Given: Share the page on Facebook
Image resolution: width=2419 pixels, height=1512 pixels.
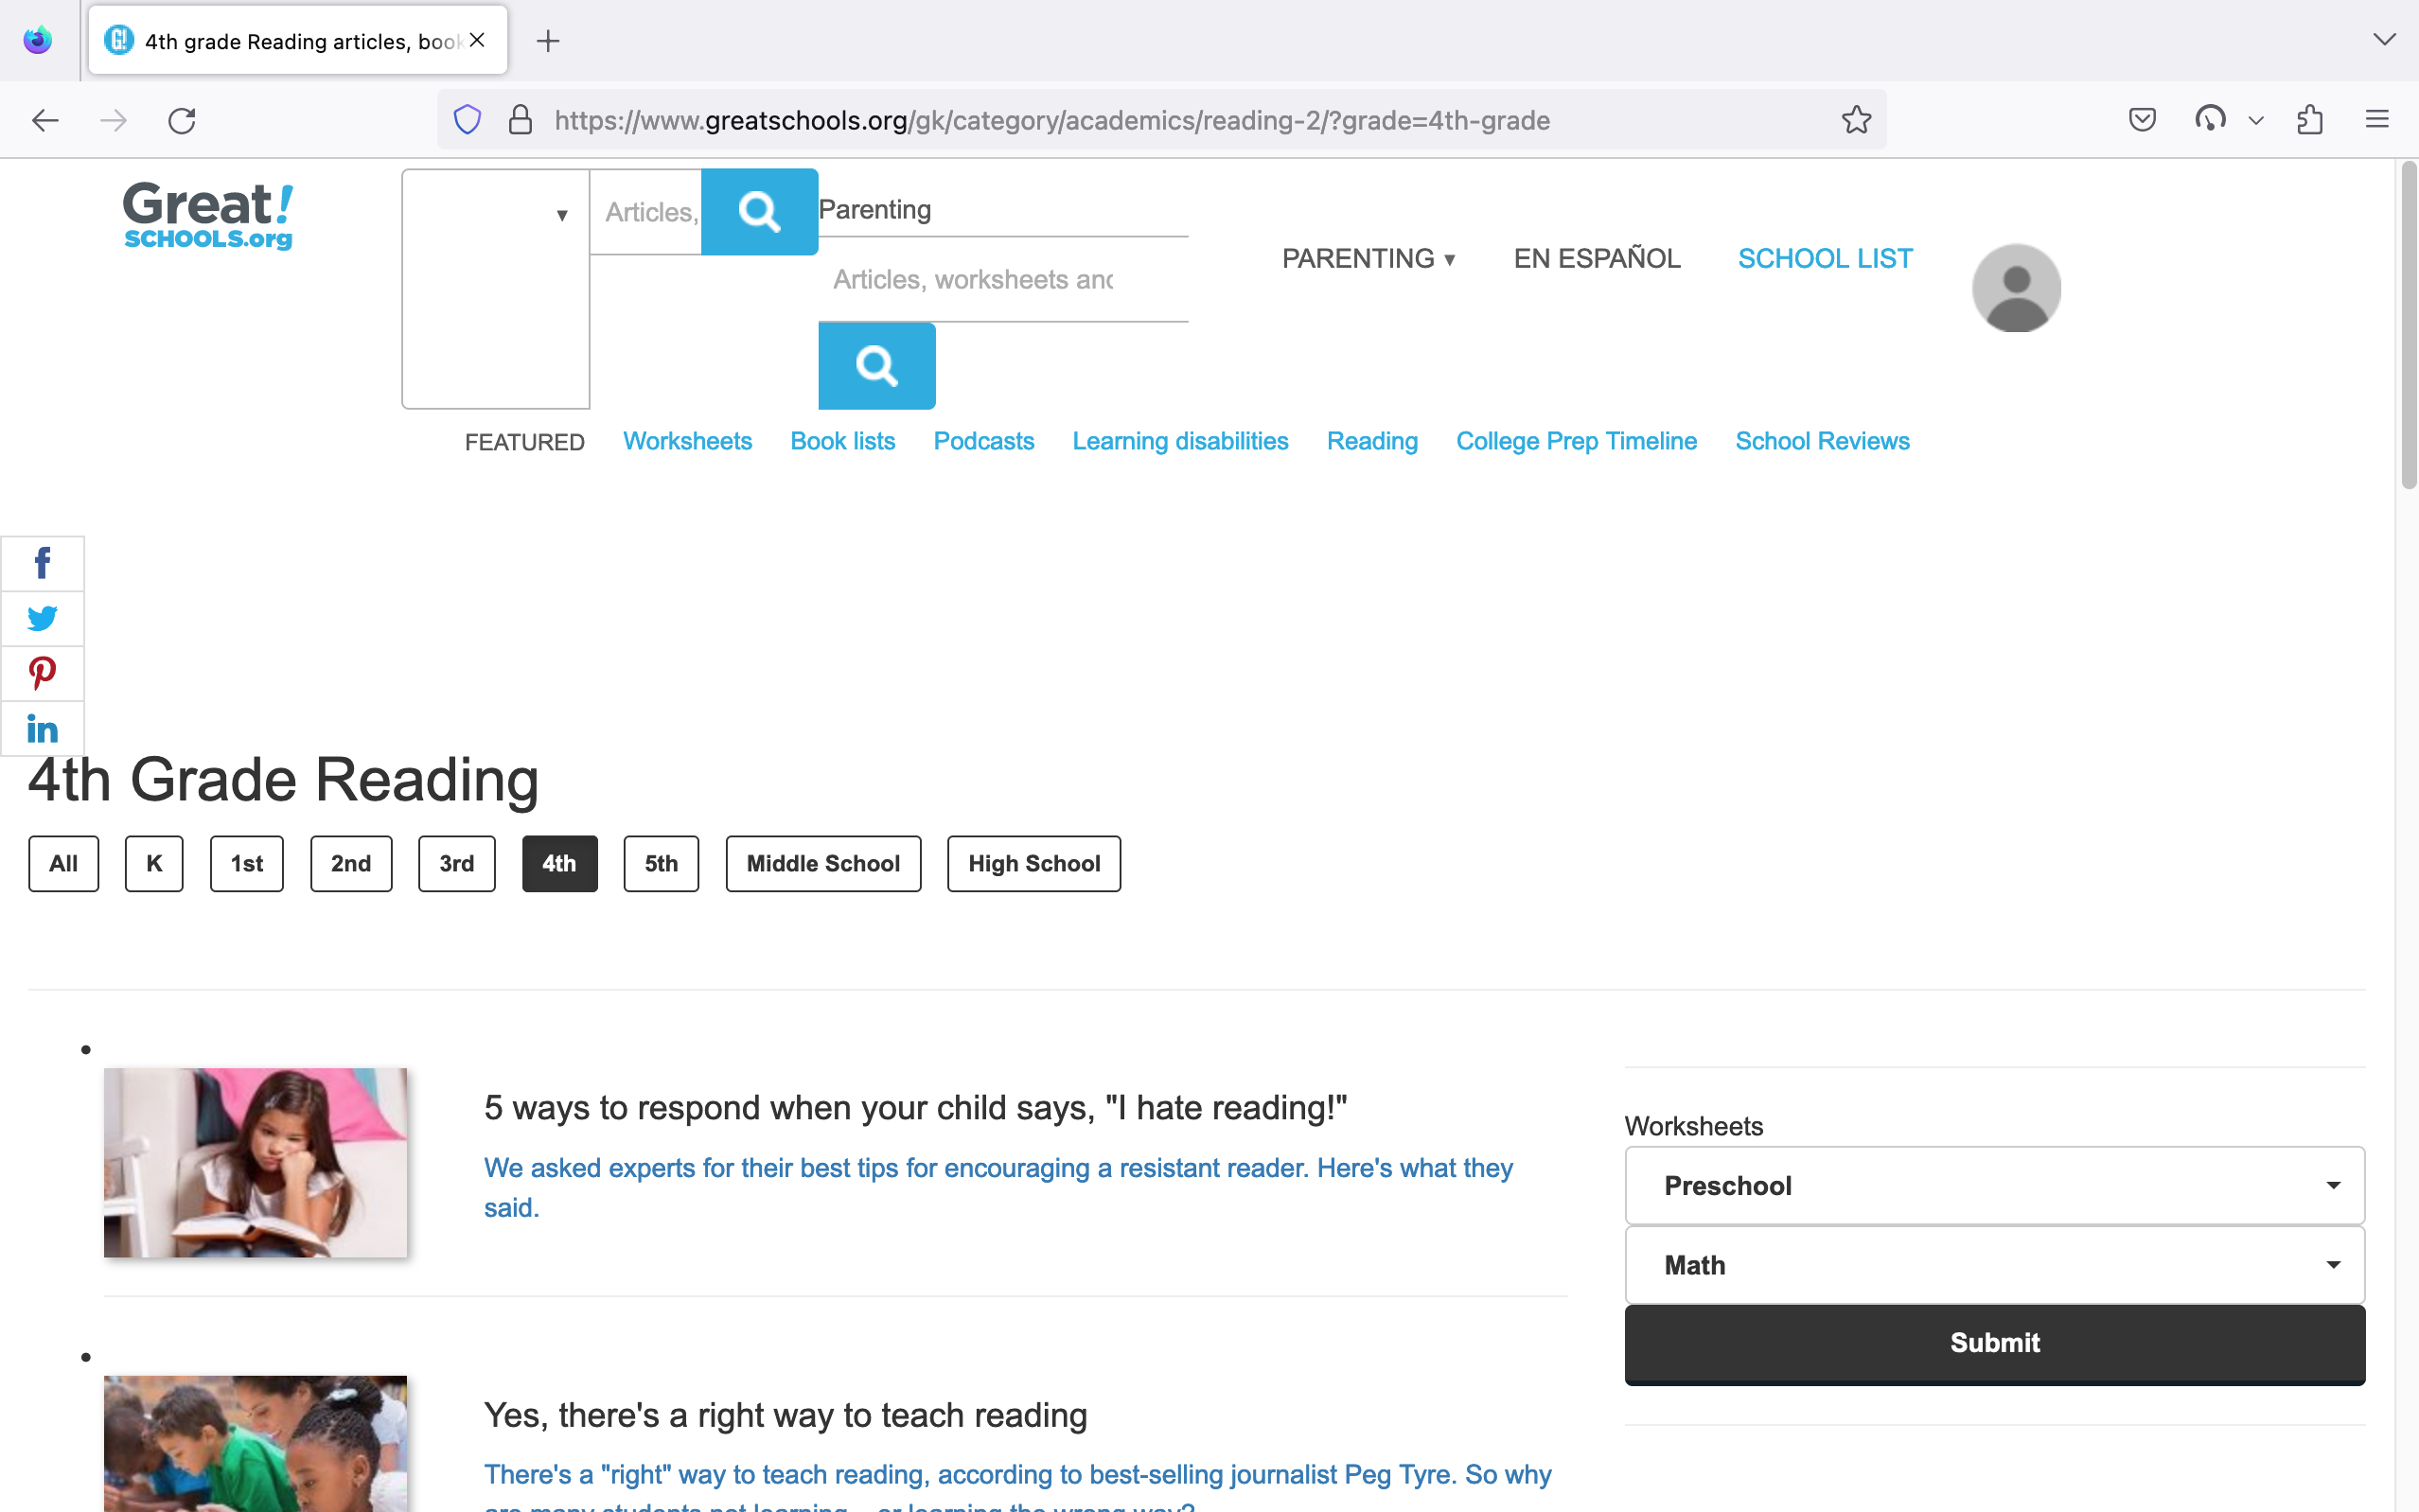Looking at the screenshot, I should point(43,563).
